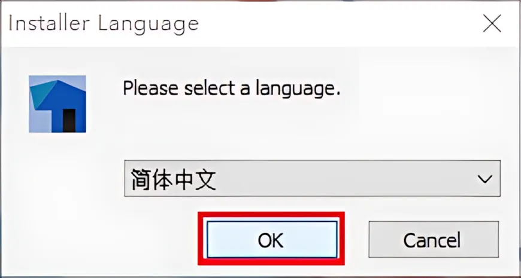521x278 pixels.
Task: Click the chevron icon in language selector
Action: [485, 179]
